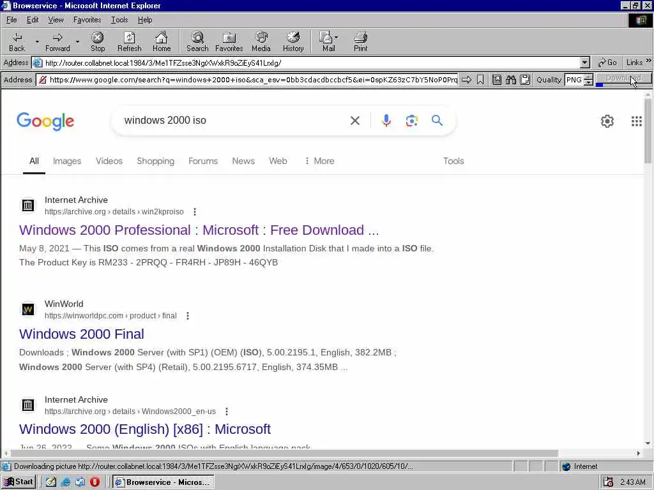Viewport: 654px width, 490px height.
Task: Switch to the News search tab
Action: (x=243, y=161)
